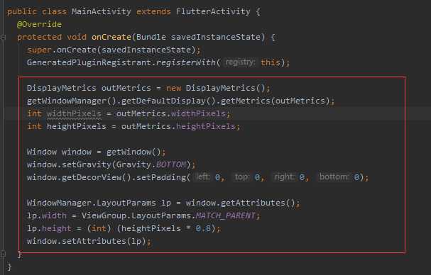
Task: Click the registry parameter hint
Action: pyautogui.click(x=240, y=62)
